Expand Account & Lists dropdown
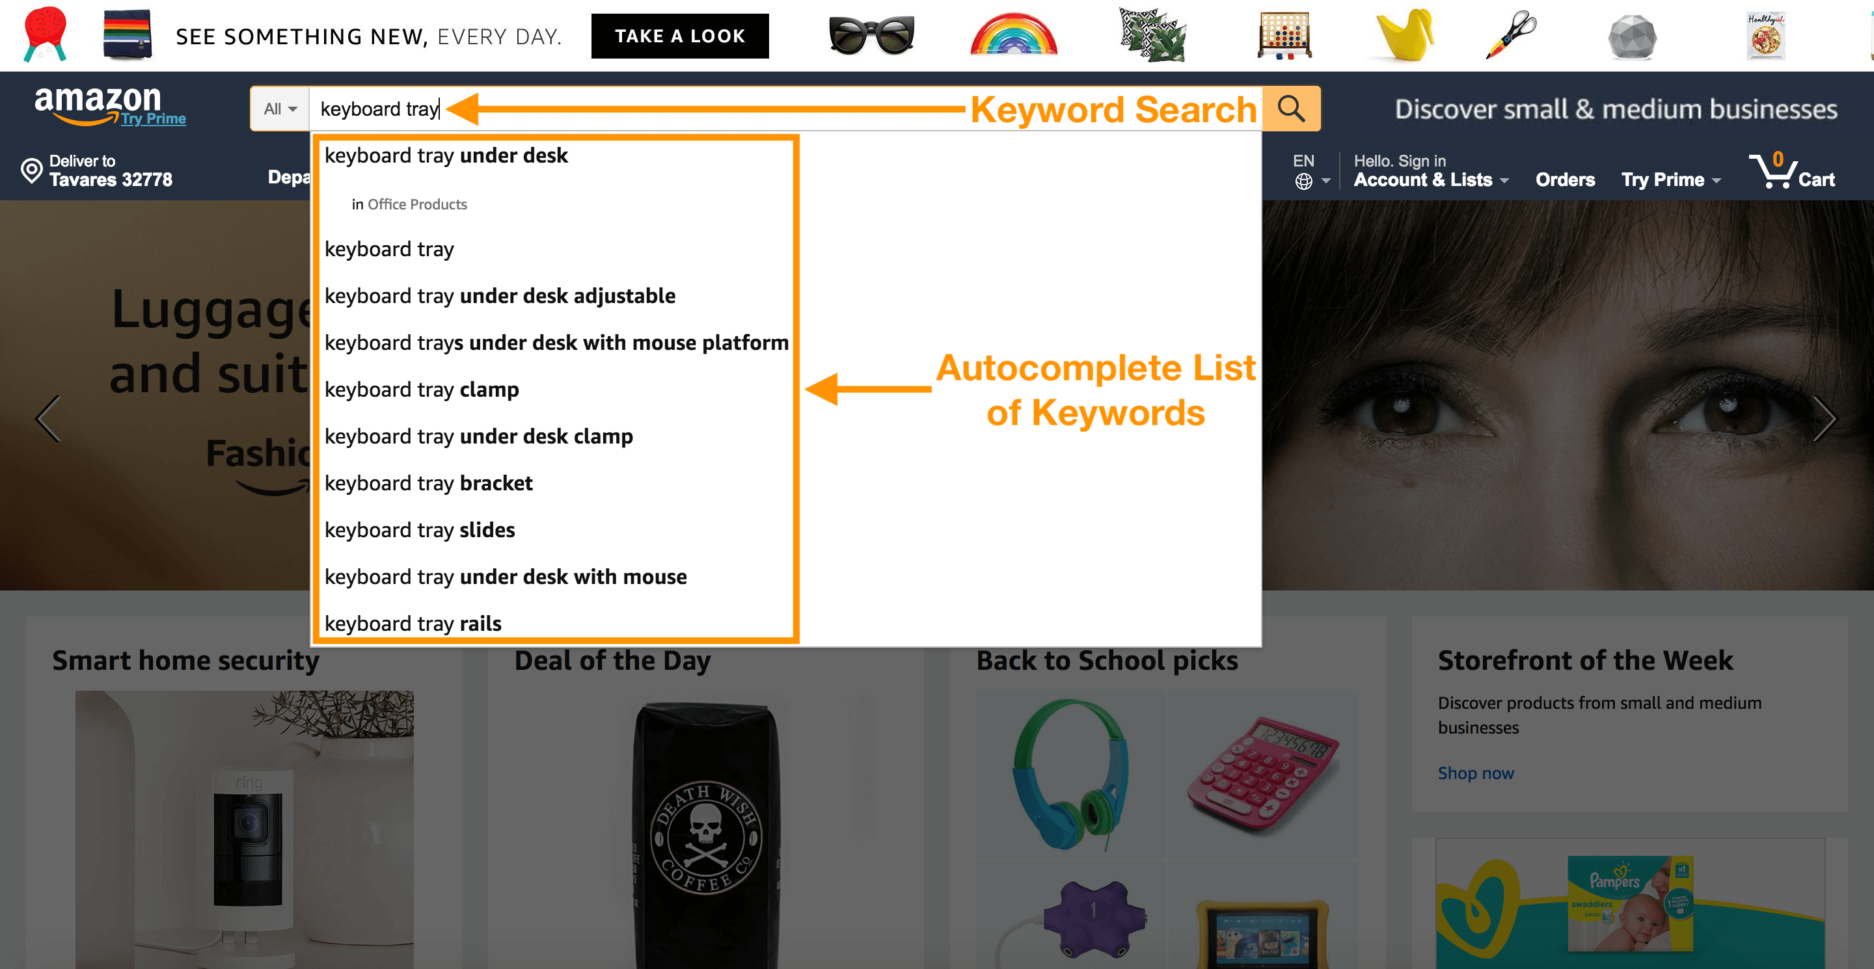Viewport: 1874px width, 969px height. (1430, 179)
